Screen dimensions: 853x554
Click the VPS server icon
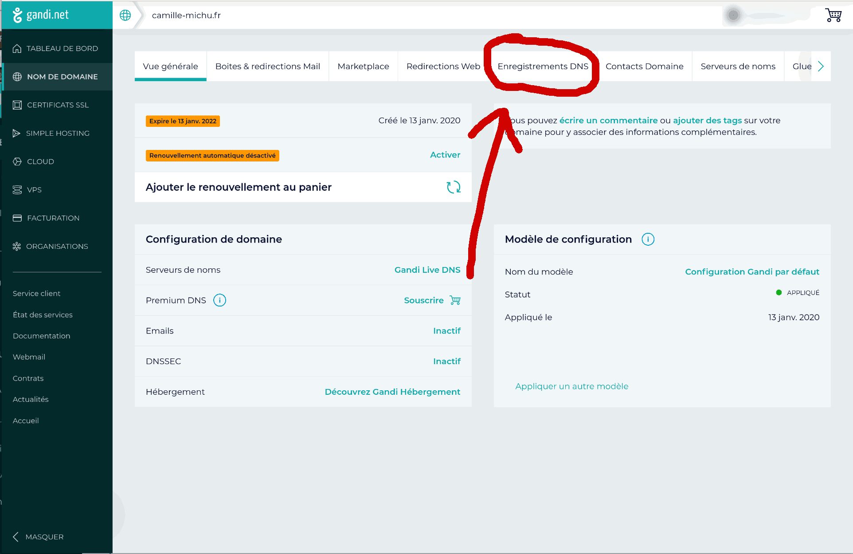tap(17, 190)
